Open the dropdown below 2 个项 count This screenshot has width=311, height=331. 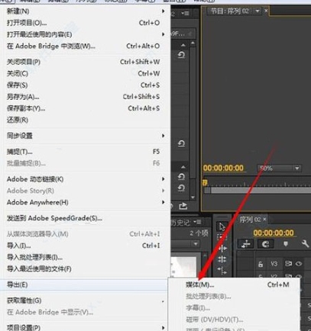pyautogui.click(x=196, y=244)
